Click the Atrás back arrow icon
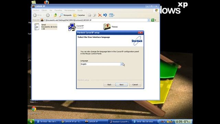This screenshot has width=220, height=124. pos(35,15)
